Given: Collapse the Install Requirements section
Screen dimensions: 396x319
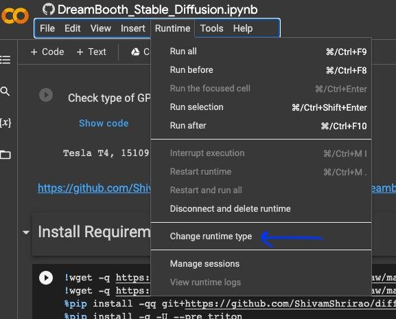Looking at the screenshot, I should coord(26,232).
